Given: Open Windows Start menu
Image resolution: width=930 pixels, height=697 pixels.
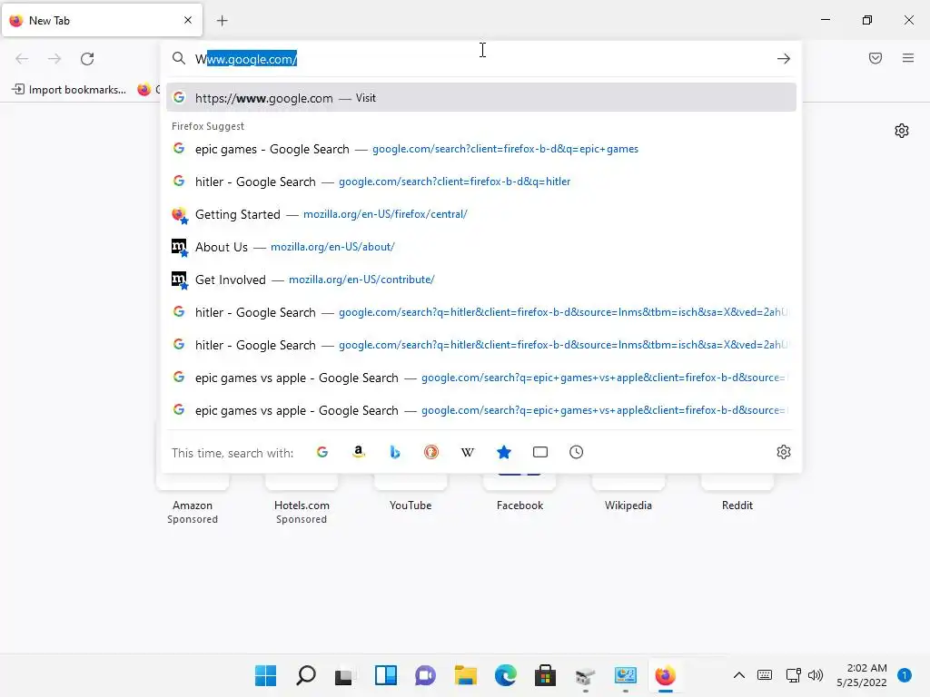Looking at the screenshot, I should pyautogui.click(x=266, y=675).
